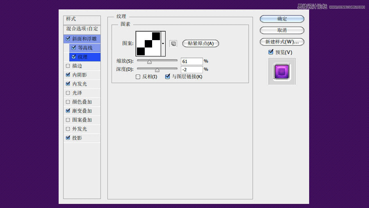The image size is (369, 208).
Task: Enable the 外发光 checkbox
Action: (x=68, y=129)
